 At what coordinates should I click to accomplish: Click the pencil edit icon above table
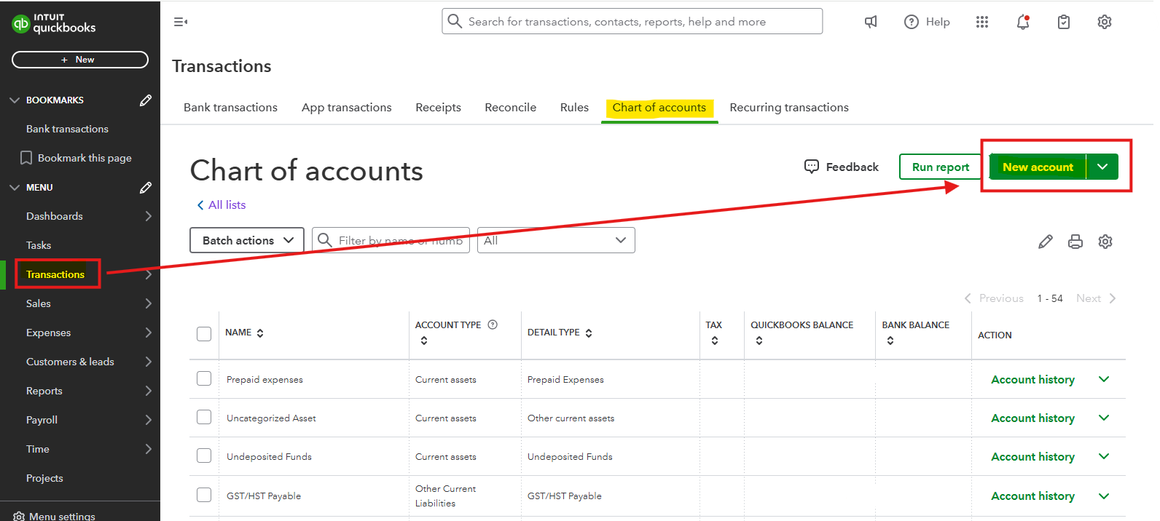1046,242
